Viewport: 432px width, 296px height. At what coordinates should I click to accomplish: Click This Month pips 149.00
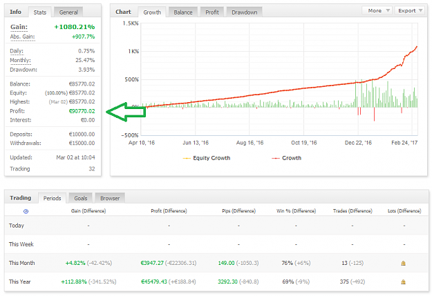tap(226, 263)
